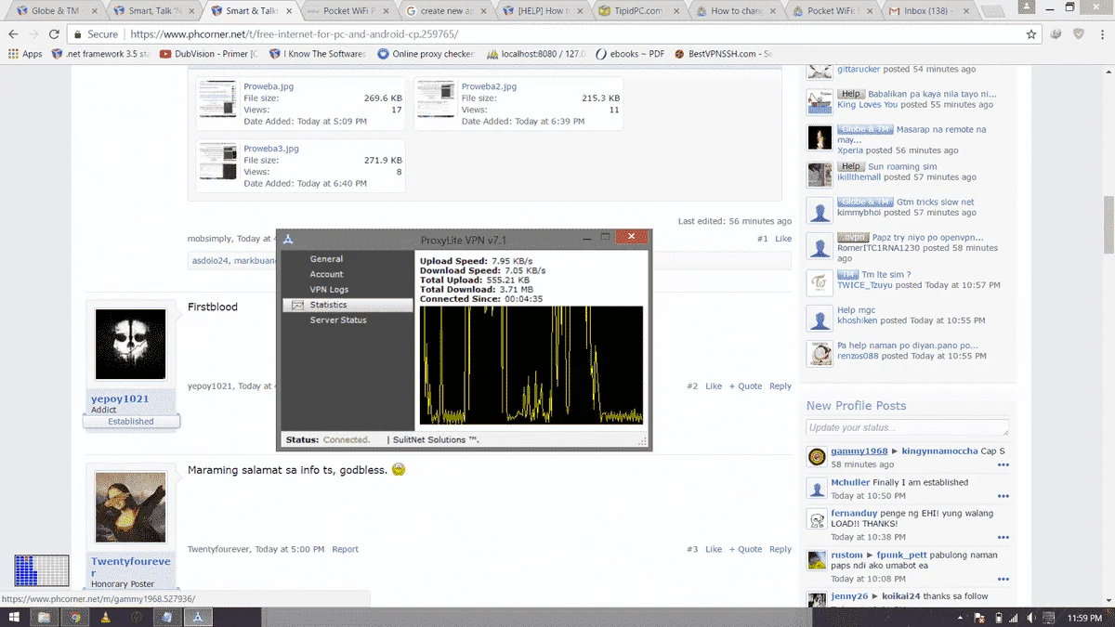Show hidden tray icons arrow

[x=958, y=617]
